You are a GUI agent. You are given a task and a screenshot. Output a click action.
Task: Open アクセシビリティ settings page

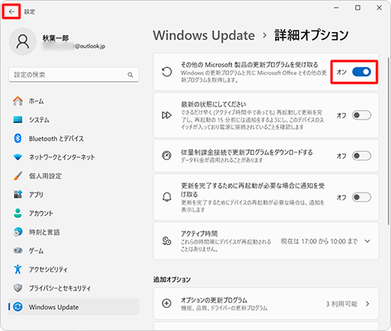pyautogui.click(x=74, y=269)
